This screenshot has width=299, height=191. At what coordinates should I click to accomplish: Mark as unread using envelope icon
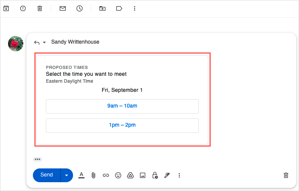(63, 8)
